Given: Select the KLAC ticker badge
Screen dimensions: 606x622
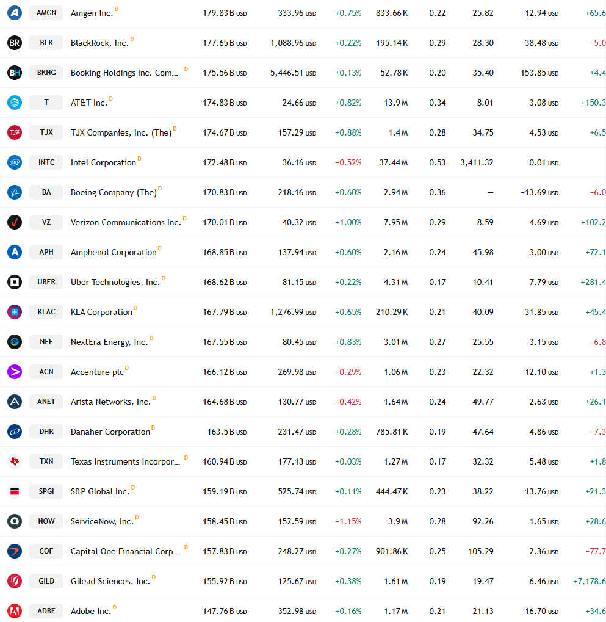Looking at the screenshot, I should [46, 312].
